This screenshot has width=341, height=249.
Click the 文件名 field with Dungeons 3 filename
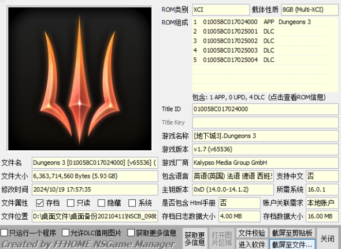pos(95,163)
